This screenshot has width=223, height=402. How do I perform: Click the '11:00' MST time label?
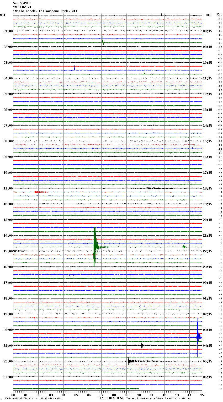(8, 188)
